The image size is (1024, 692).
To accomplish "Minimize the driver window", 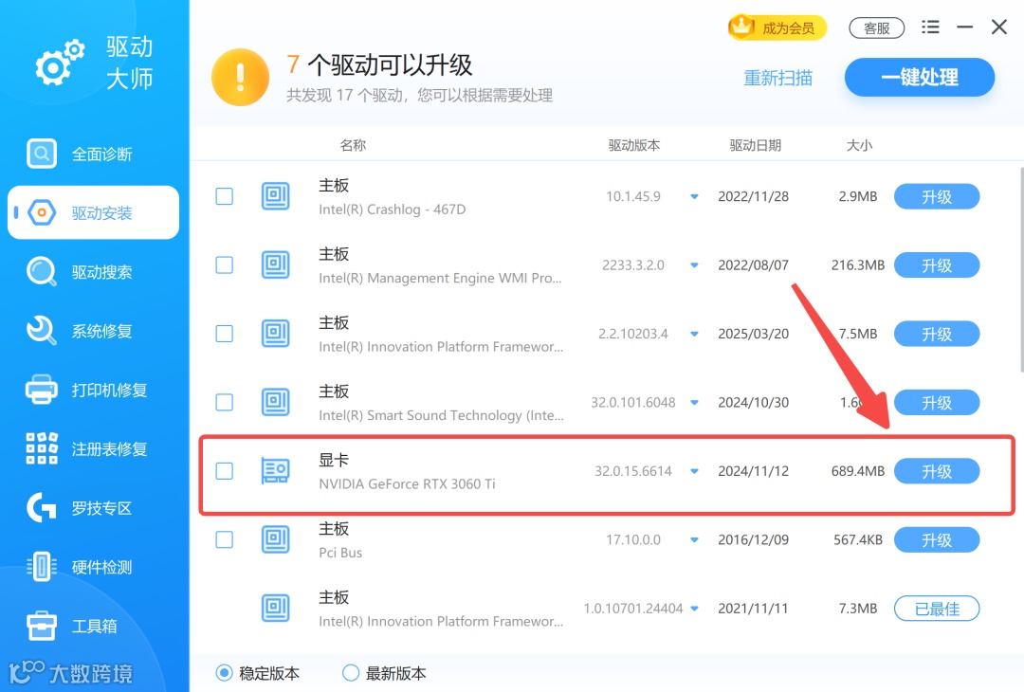I will 964,27.
